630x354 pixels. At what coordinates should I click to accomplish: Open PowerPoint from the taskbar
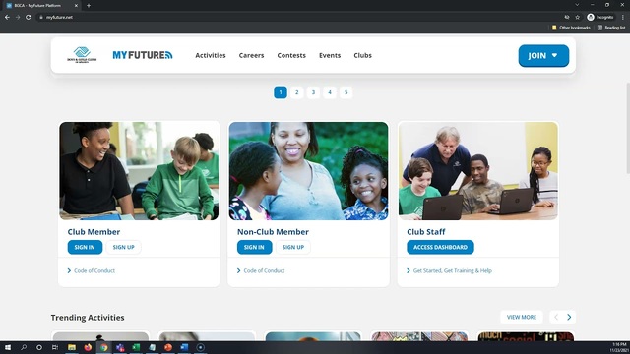coord(168,347)
